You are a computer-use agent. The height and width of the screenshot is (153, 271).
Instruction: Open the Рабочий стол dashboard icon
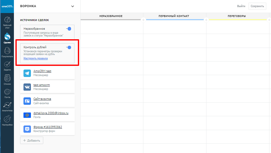[7, 20]
